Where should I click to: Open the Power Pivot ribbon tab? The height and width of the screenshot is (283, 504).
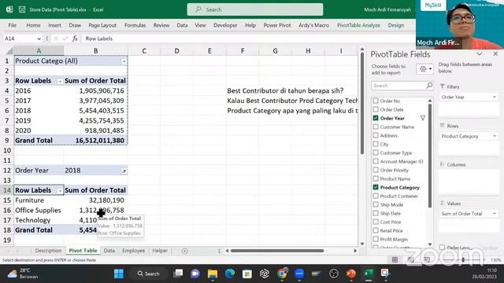277,25
